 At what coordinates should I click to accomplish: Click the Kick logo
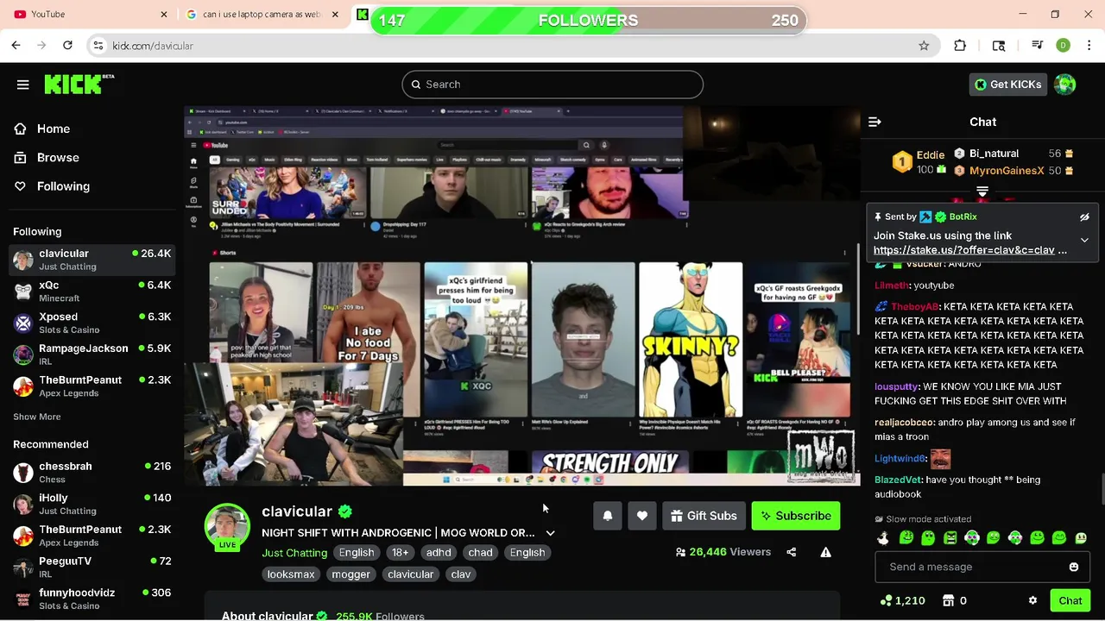click(x=79, y=84)
